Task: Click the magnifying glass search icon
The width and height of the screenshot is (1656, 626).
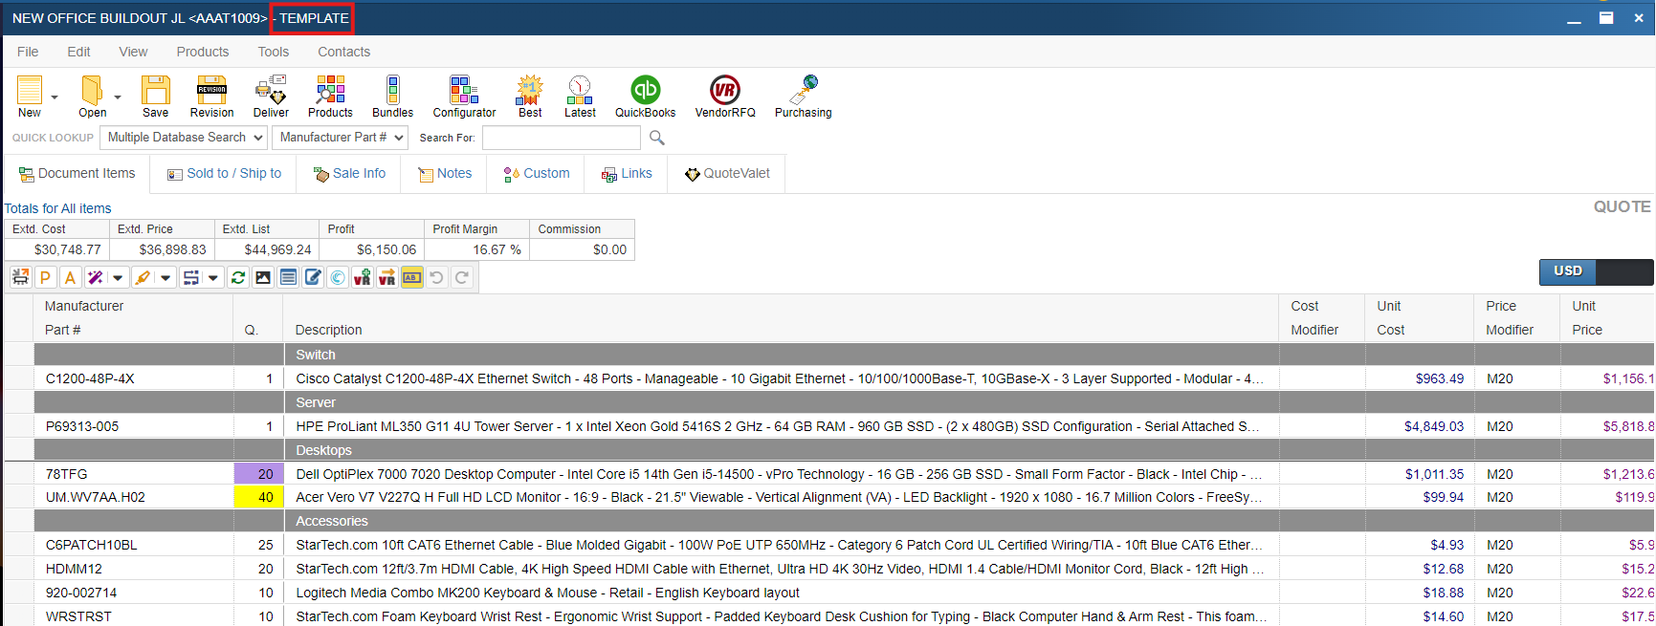Action: (x=656, y=138)
